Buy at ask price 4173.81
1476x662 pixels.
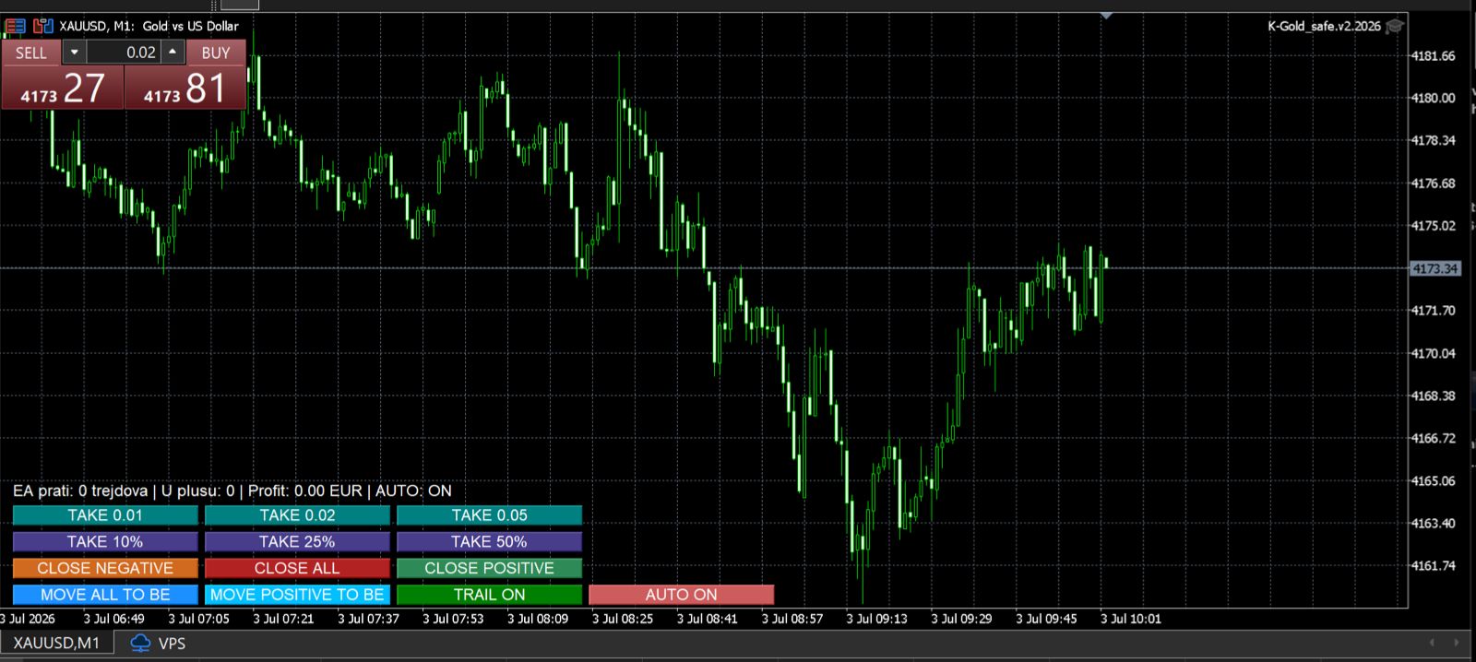pos(185,89)
